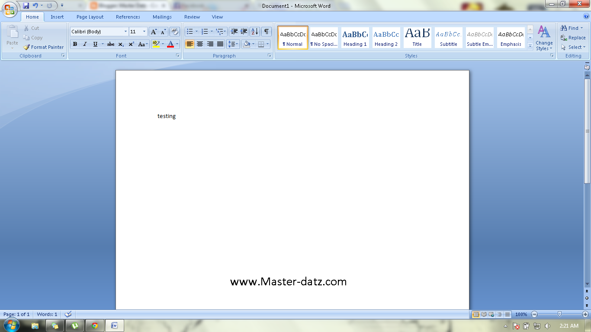
Task: Switch to Full Screen Reading view
Action: 484,314
